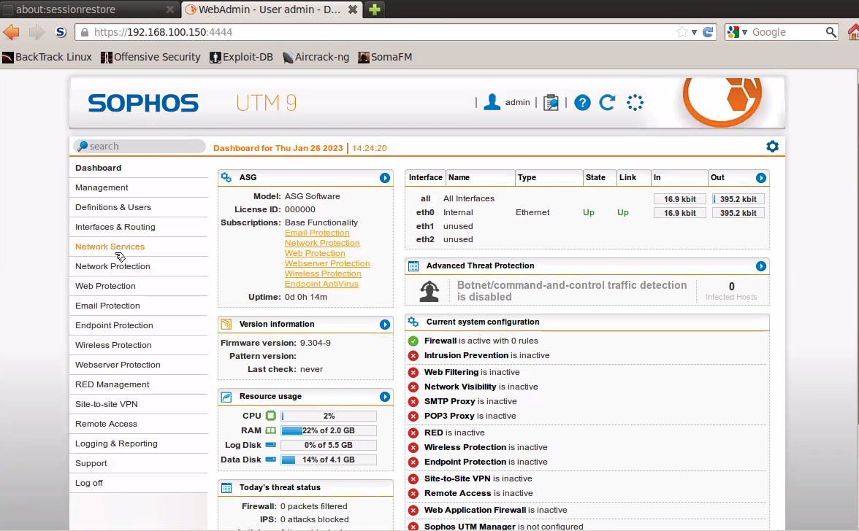Focus the WebAdmin search field
The image size is (859, 531).
pos(140,146)
